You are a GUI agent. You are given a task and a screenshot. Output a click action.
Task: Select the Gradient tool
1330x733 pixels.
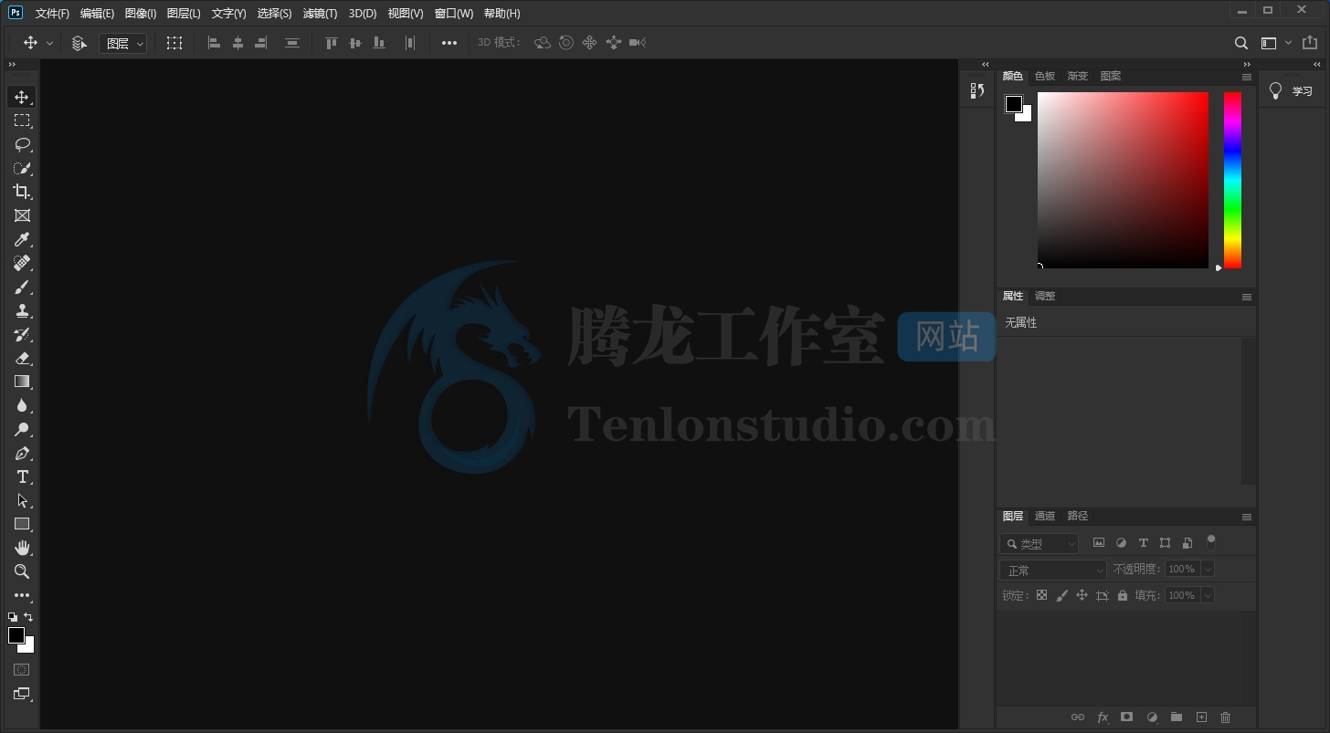(x=22, y=382)
